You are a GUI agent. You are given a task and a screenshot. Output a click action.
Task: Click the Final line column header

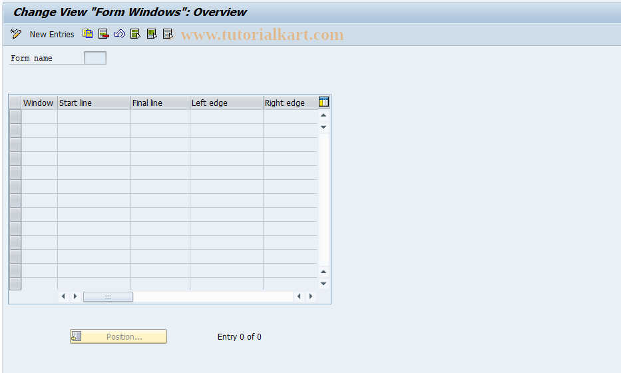coord(160,103)
